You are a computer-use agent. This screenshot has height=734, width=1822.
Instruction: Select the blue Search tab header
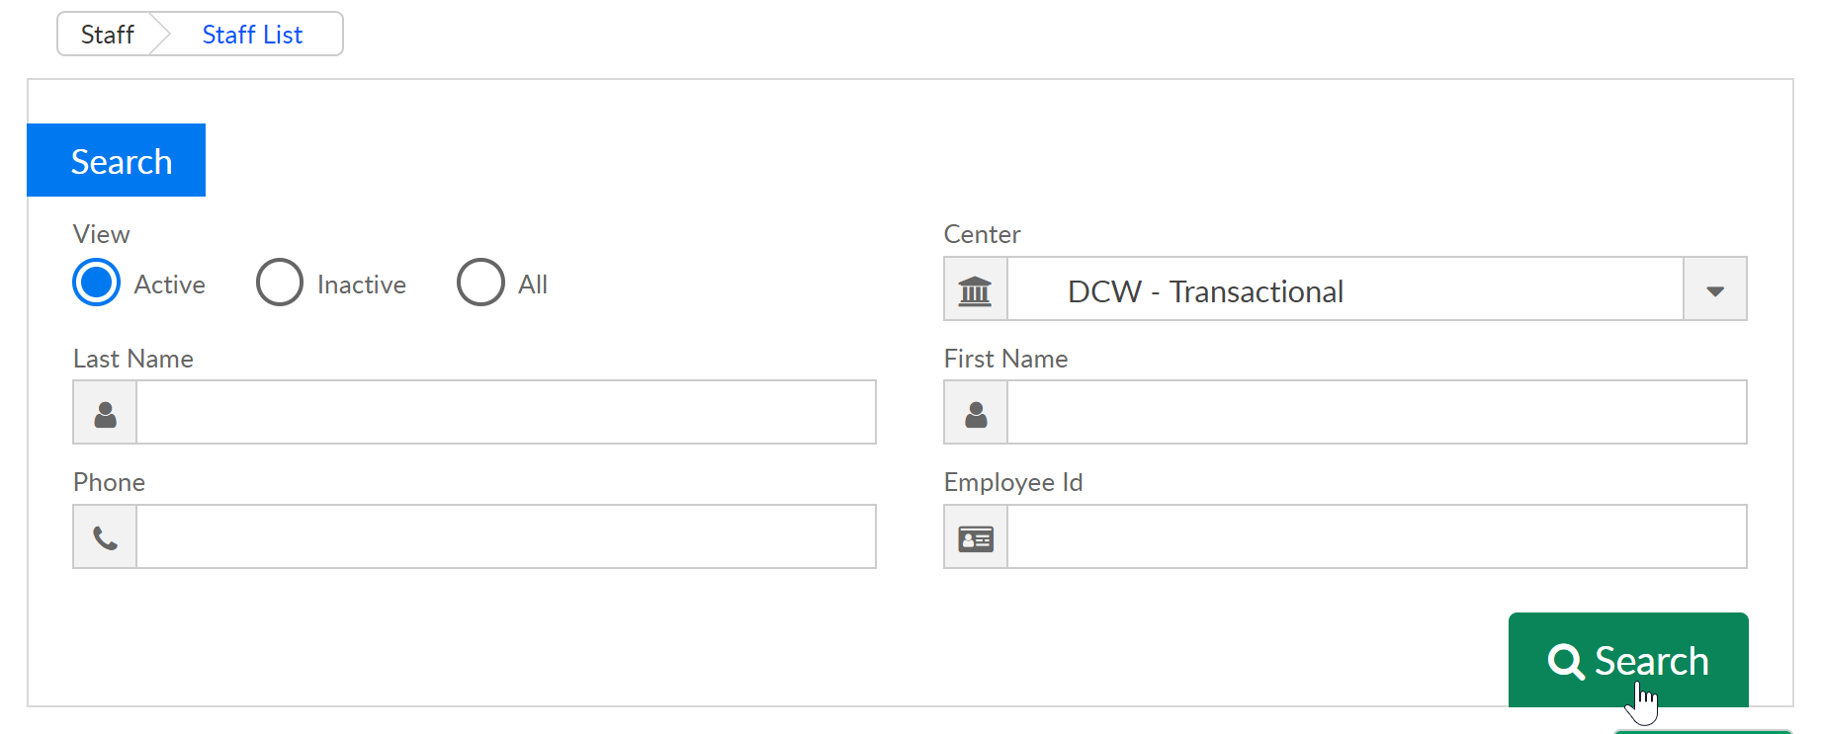pos(117,160)
